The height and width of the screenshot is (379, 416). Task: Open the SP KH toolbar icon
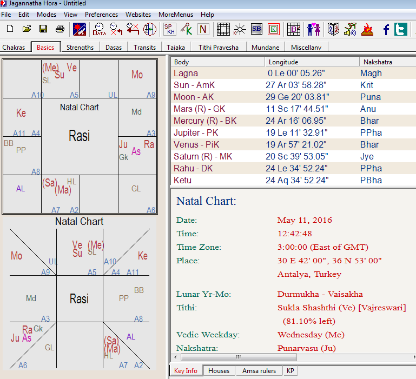coord(170,29)
